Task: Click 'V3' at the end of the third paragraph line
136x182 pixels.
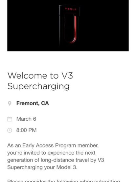Action: (x=101, y=160)
